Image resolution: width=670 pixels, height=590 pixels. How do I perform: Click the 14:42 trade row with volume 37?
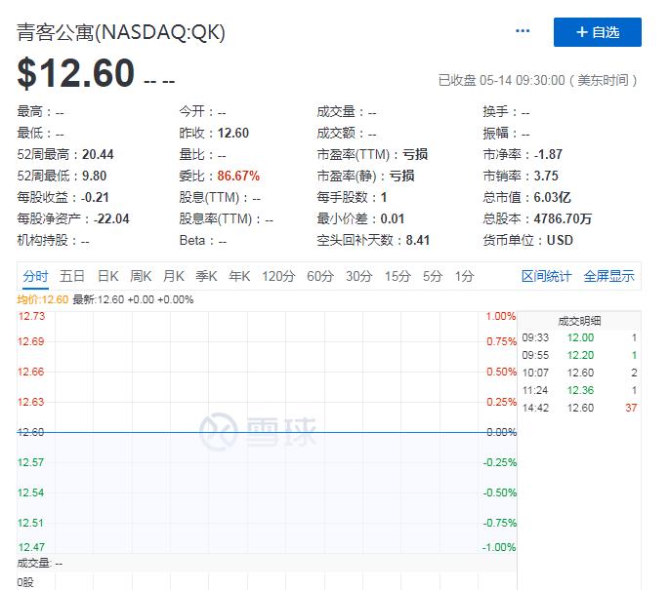coord(579,408)
